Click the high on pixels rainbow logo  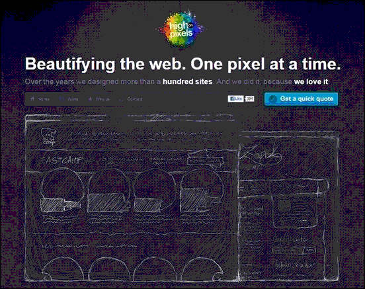(x=181, y=30)
